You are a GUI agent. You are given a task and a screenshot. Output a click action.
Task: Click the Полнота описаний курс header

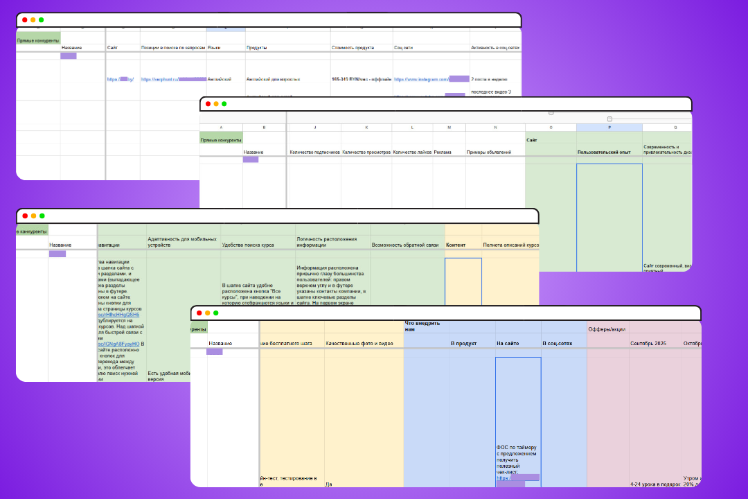510,245
